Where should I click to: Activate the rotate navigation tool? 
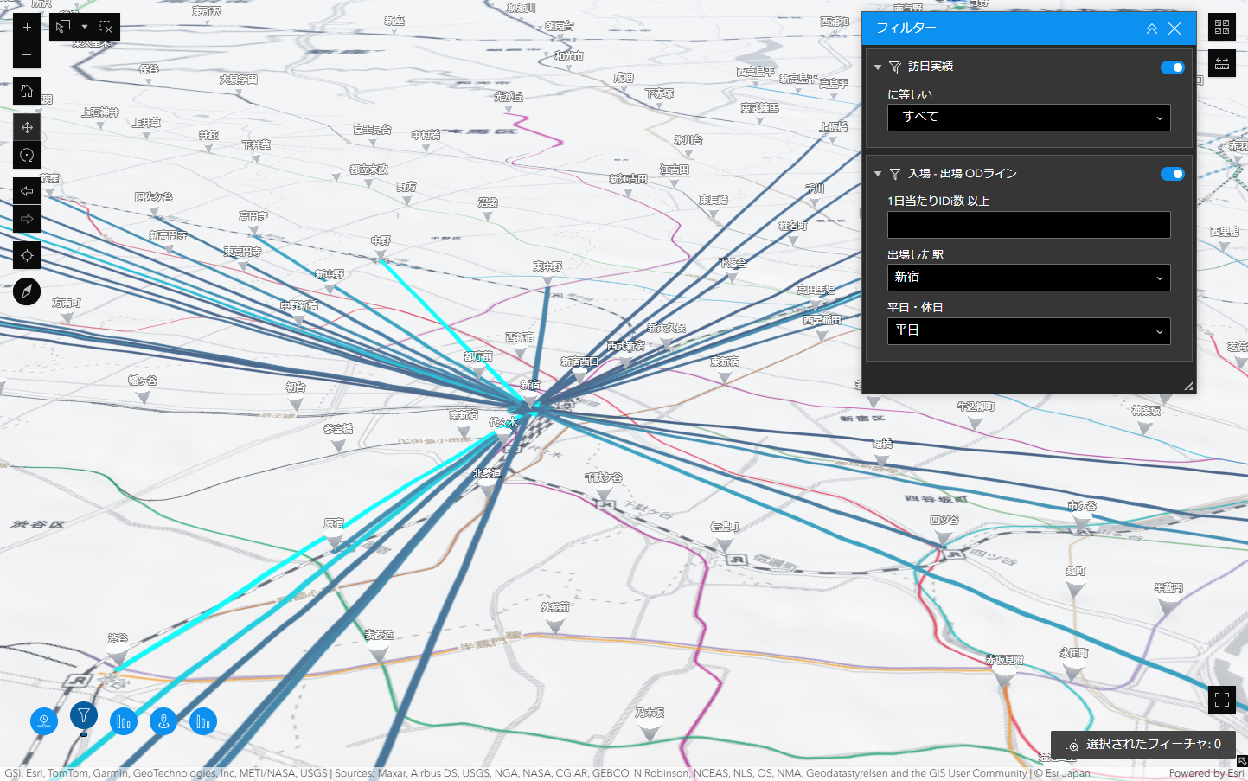click(x=27, y=156)
